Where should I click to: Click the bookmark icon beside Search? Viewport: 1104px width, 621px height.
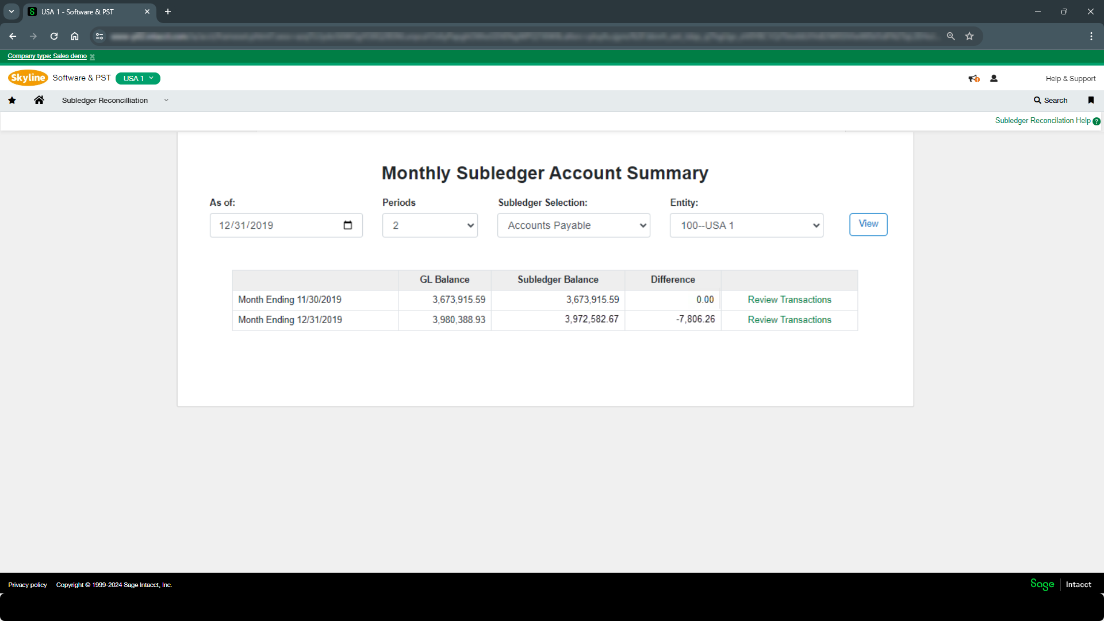pyautogui.click(x=1091, y=100)
